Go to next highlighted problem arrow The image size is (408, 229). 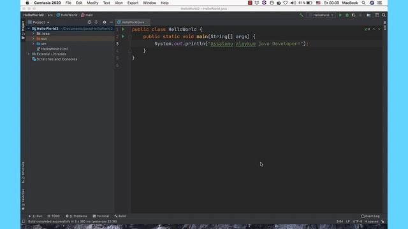379,29
